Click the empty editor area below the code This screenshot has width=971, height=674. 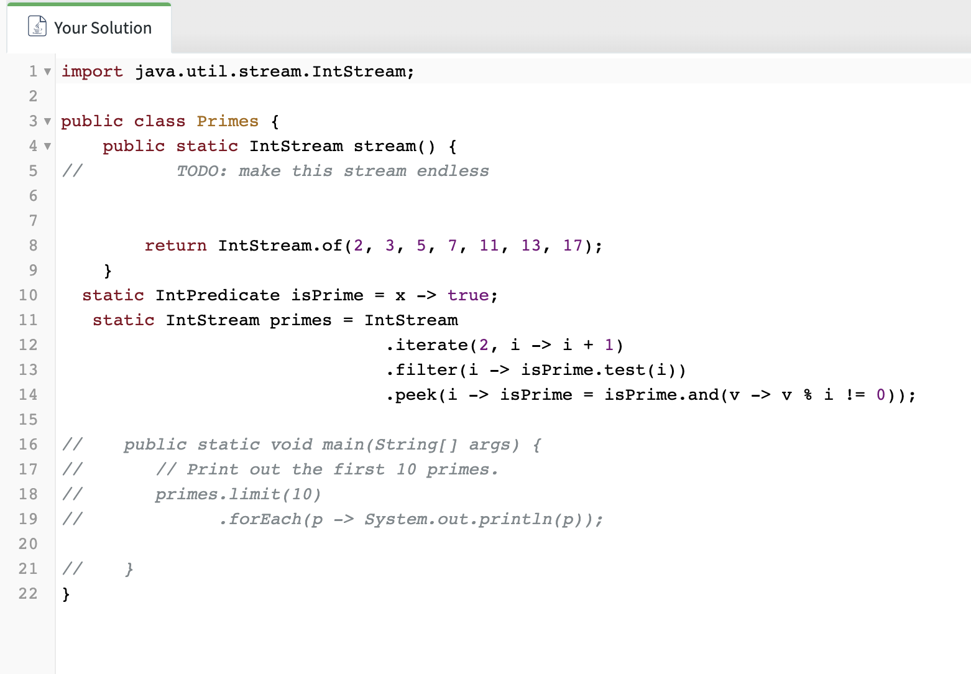[435, 640]
